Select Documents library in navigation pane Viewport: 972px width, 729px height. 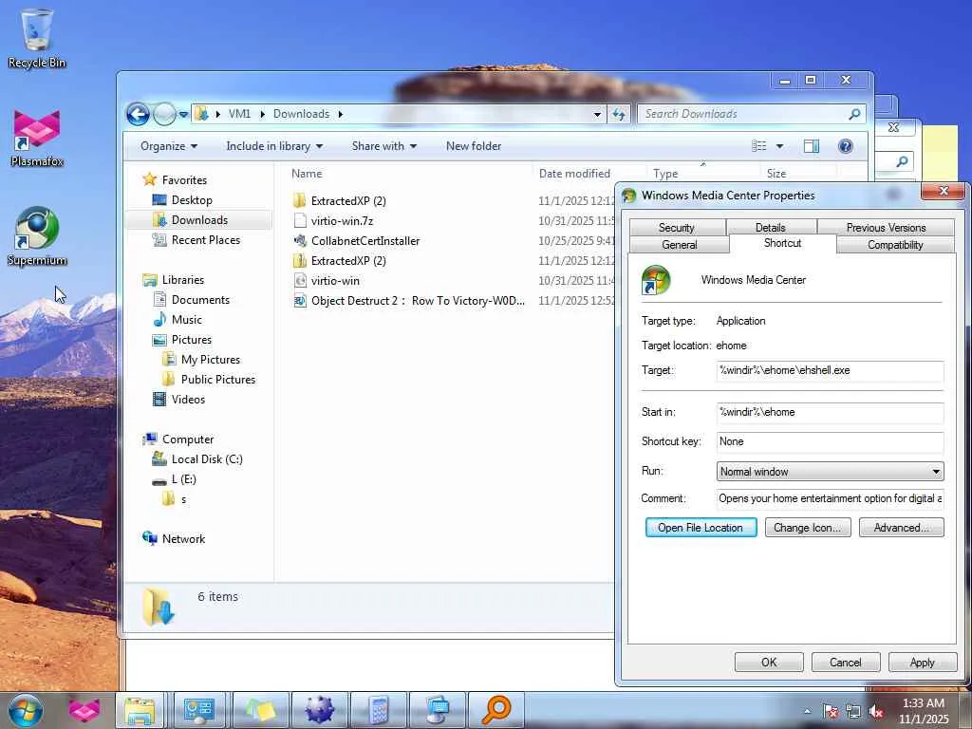click(199, 300)
